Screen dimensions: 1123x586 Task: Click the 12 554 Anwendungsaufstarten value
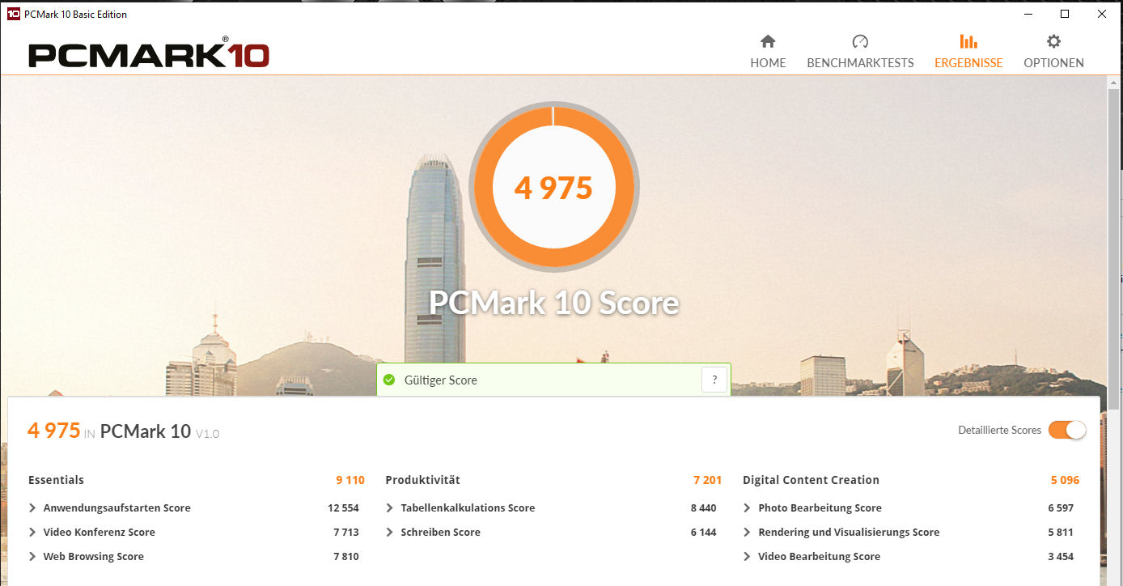tap(343, 508)
